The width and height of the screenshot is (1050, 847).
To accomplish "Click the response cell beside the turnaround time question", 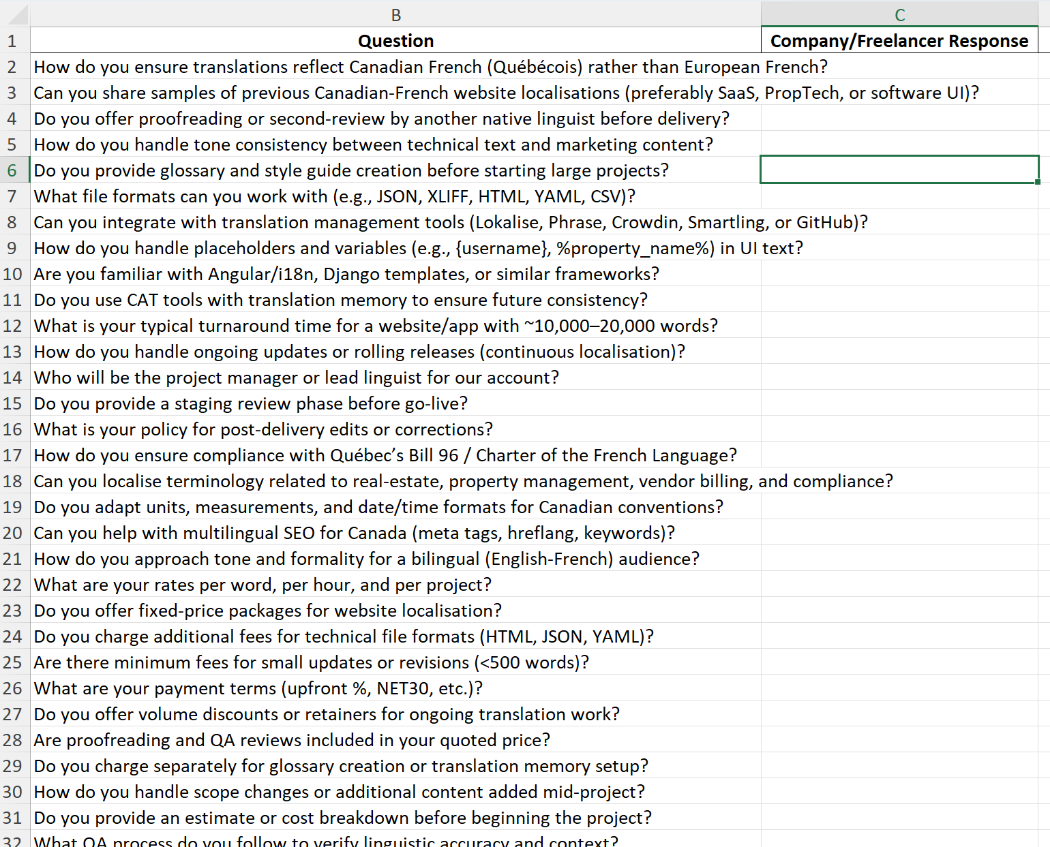I will tap(900, 325).
